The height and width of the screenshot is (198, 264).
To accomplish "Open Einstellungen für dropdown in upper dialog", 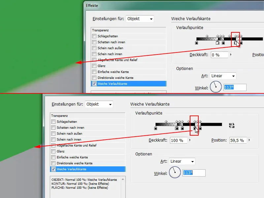I will 140,19.
